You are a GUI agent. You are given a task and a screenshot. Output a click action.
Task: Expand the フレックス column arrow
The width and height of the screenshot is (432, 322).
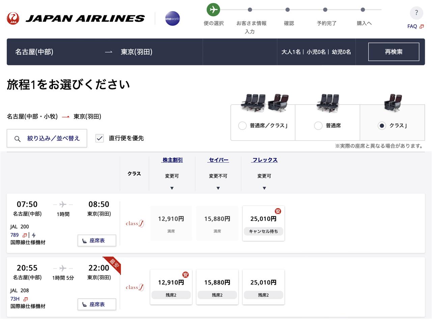[x=264, y=188]
